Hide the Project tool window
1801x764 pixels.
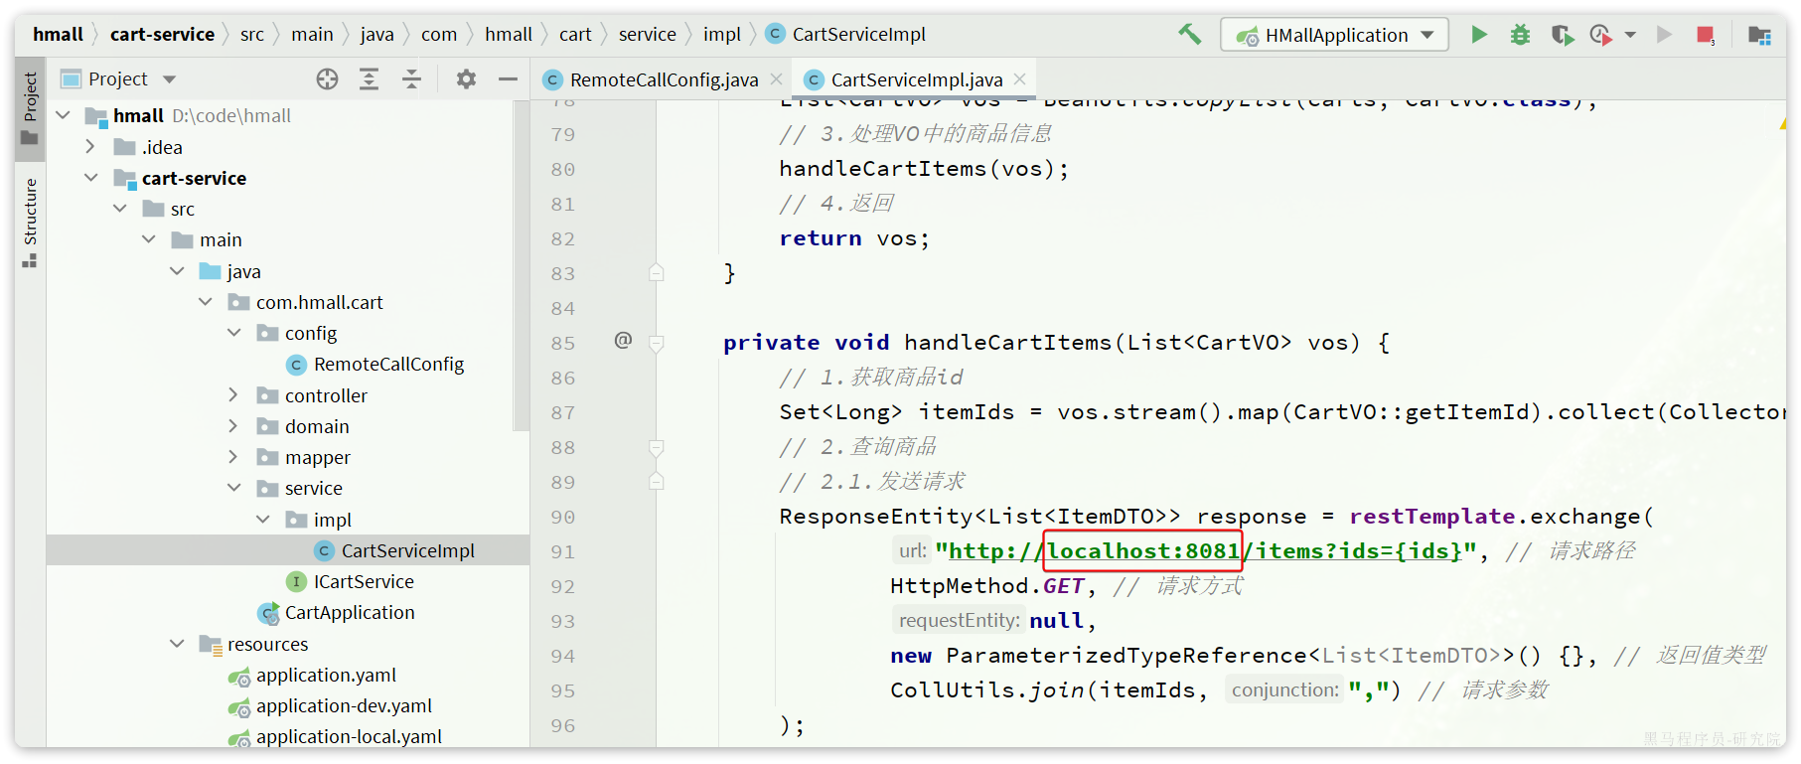click(x=508, y=79)
